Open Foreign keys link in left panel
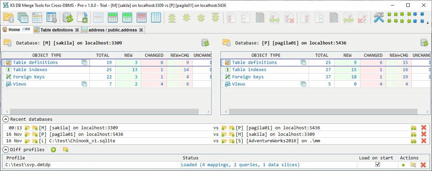Viewport: 432px width, 171px height. (x=29, y=77)
